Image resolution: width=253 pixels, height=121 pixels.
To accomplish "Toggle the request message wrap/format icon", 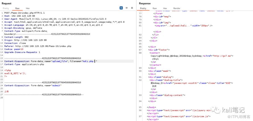I will [121, 8].
